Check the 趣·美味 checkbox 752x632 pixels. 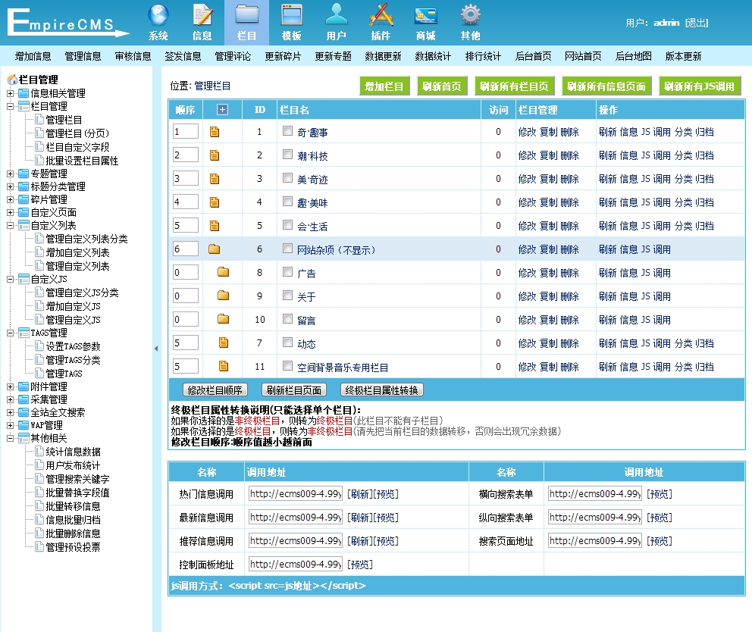(x=287, y=202)
